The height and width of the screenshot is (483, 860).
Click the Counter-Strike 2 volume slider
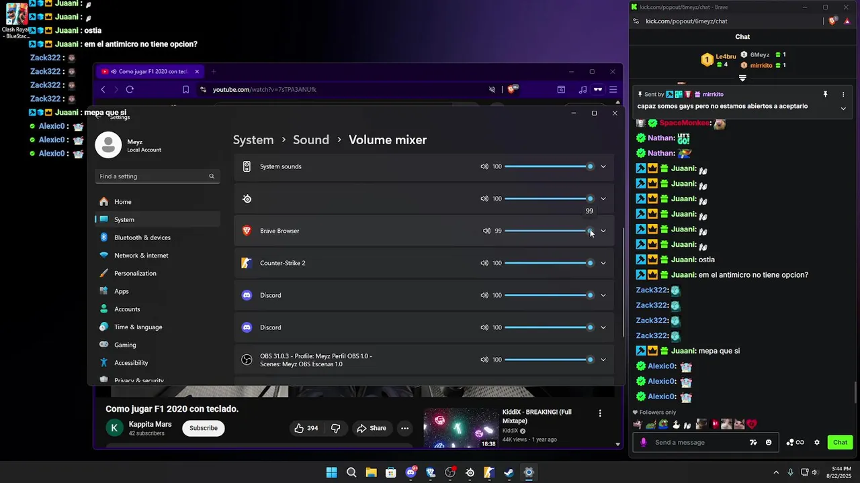[x=549, y=263]
